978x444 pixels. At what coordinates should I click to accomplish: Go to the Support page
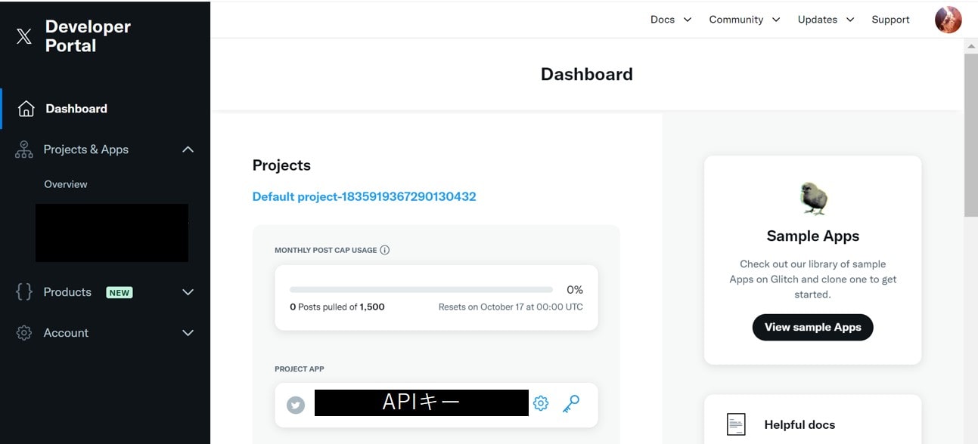tap(890, 20)
